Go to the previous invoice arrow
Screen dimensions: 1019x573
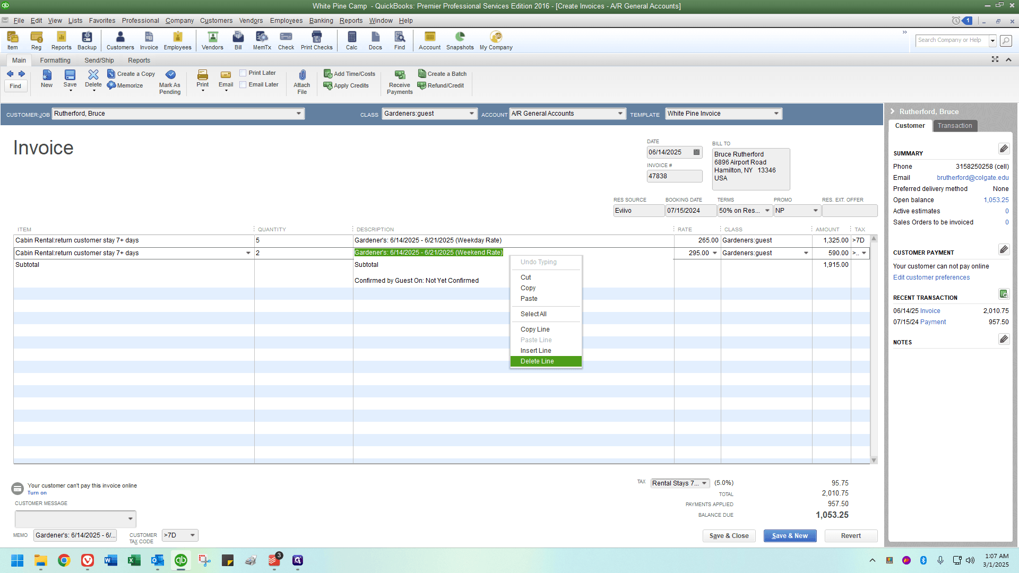10,74
